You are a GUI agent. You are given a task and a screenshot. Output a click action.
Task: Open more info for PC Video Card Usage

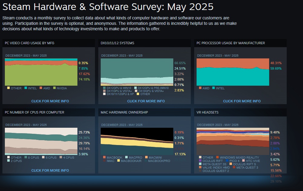(50, 101)
